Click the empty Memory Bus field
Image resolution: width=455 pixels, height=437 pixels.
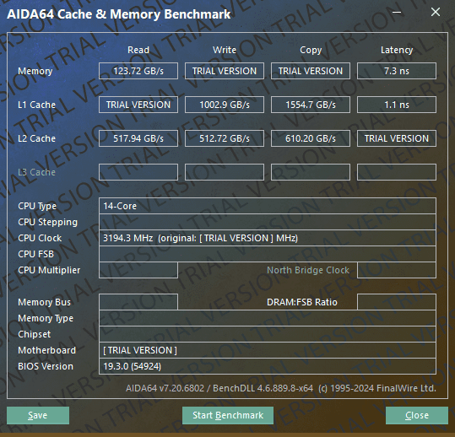pos(138,302)
